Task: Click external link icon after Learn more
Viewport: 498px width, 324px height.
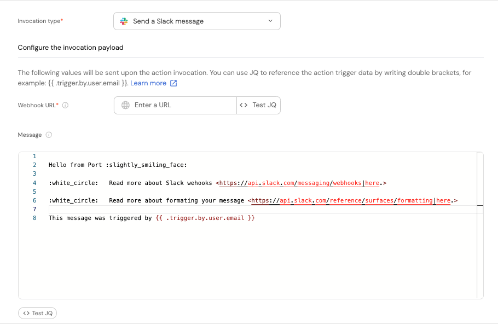Action: 173,83
